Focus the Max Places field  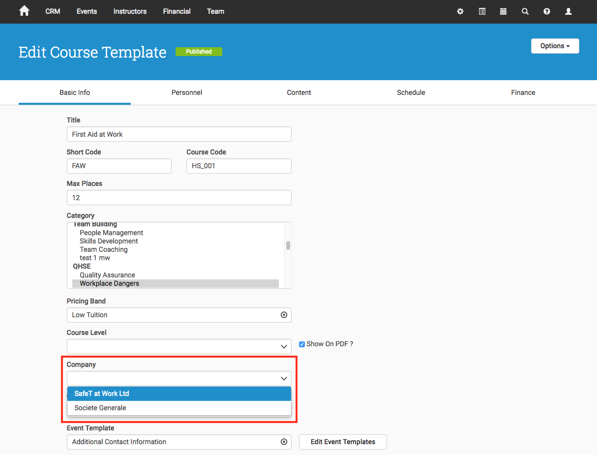coord(179,198)
